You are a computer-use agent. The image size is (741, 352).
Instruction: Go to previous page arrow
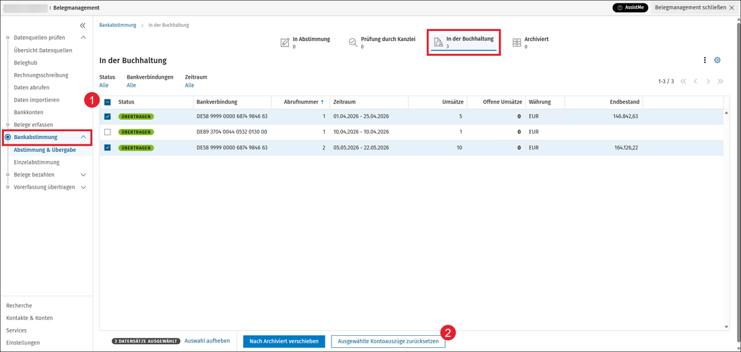coord(695,81)
